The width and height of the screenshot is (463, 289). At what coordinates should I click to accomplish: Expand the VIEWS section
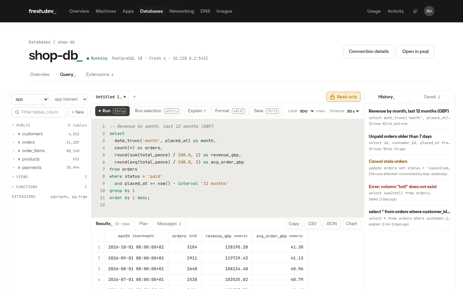pyautogui.click(x=49, y=177)
